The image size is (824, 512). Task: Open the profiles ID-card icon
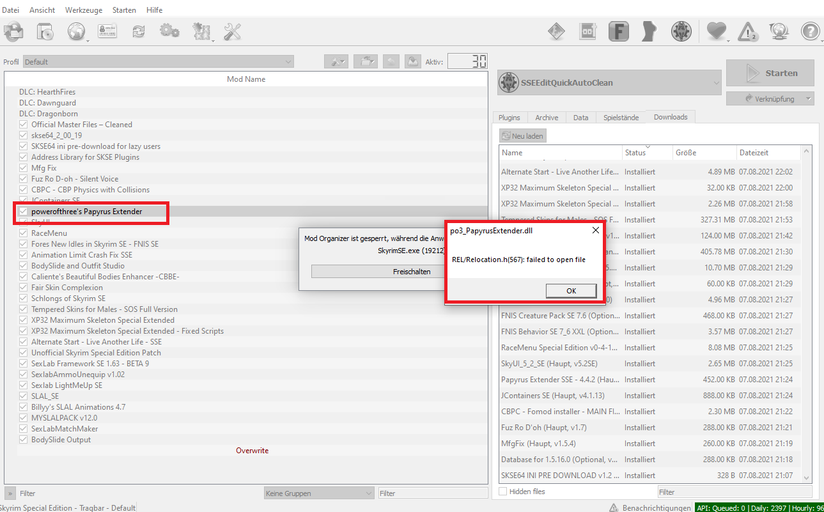(x=107, y=31)
